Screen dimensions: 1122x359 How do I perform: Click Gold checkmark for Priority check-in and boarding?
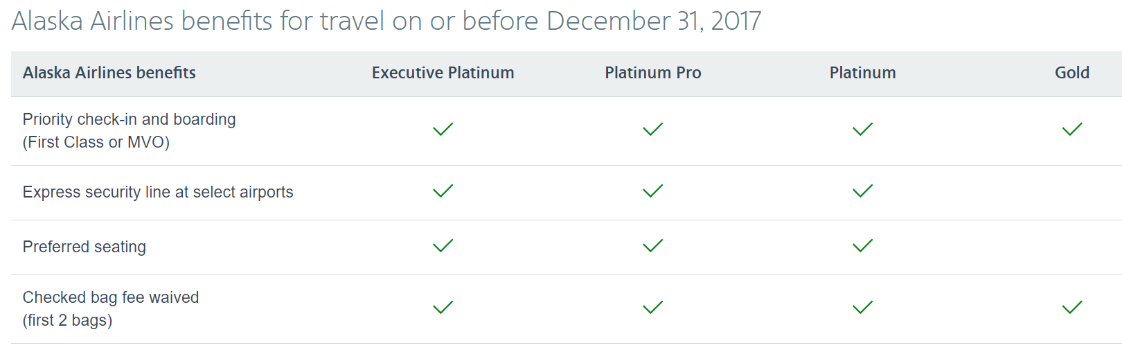coord(1071,130)
